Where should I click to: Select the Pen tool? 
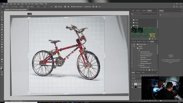[x=2, y=49]
